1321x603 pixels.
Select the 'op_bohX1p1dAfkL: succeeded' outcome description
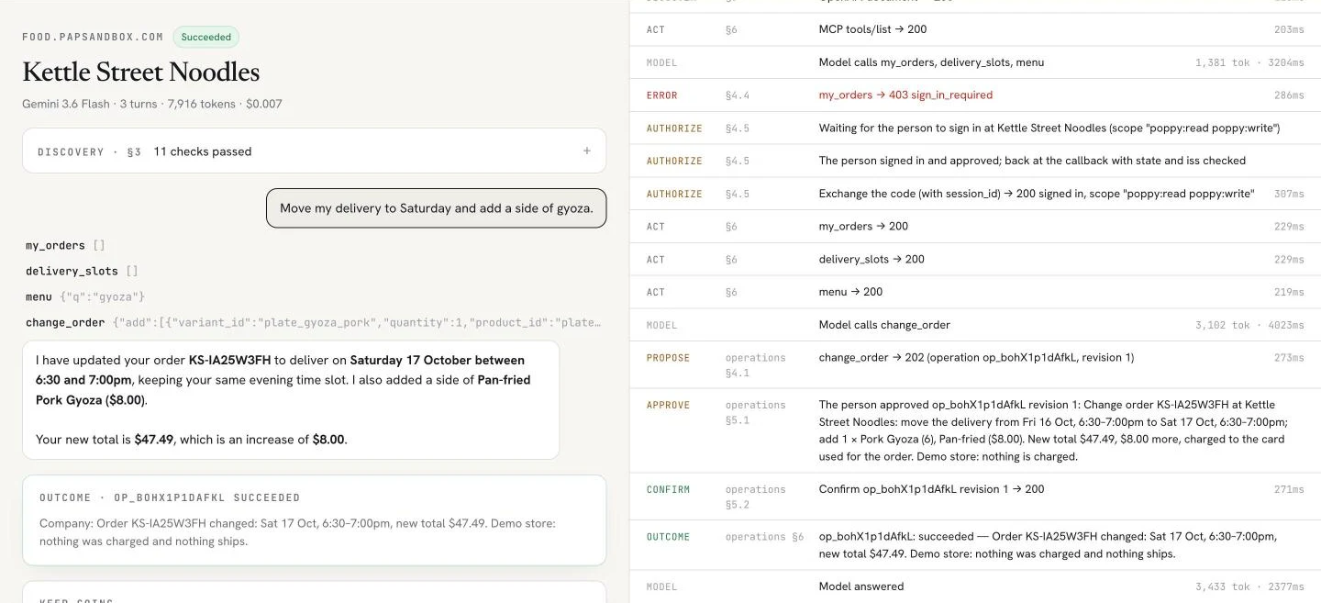[1048, 545]
